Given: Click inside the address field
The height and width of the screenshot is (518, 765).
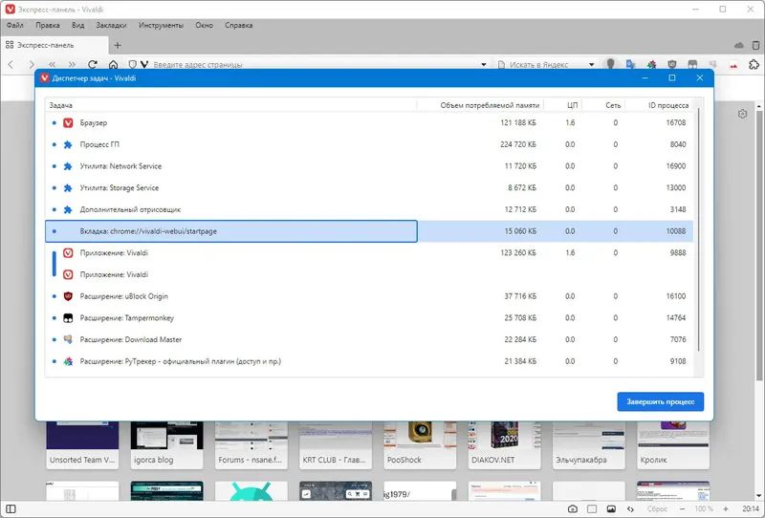Looking at the screenshot, I should point(313,64).
